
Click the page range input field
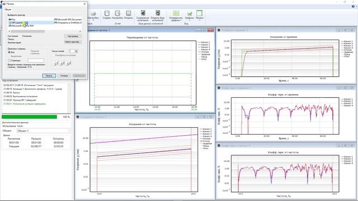36,60
